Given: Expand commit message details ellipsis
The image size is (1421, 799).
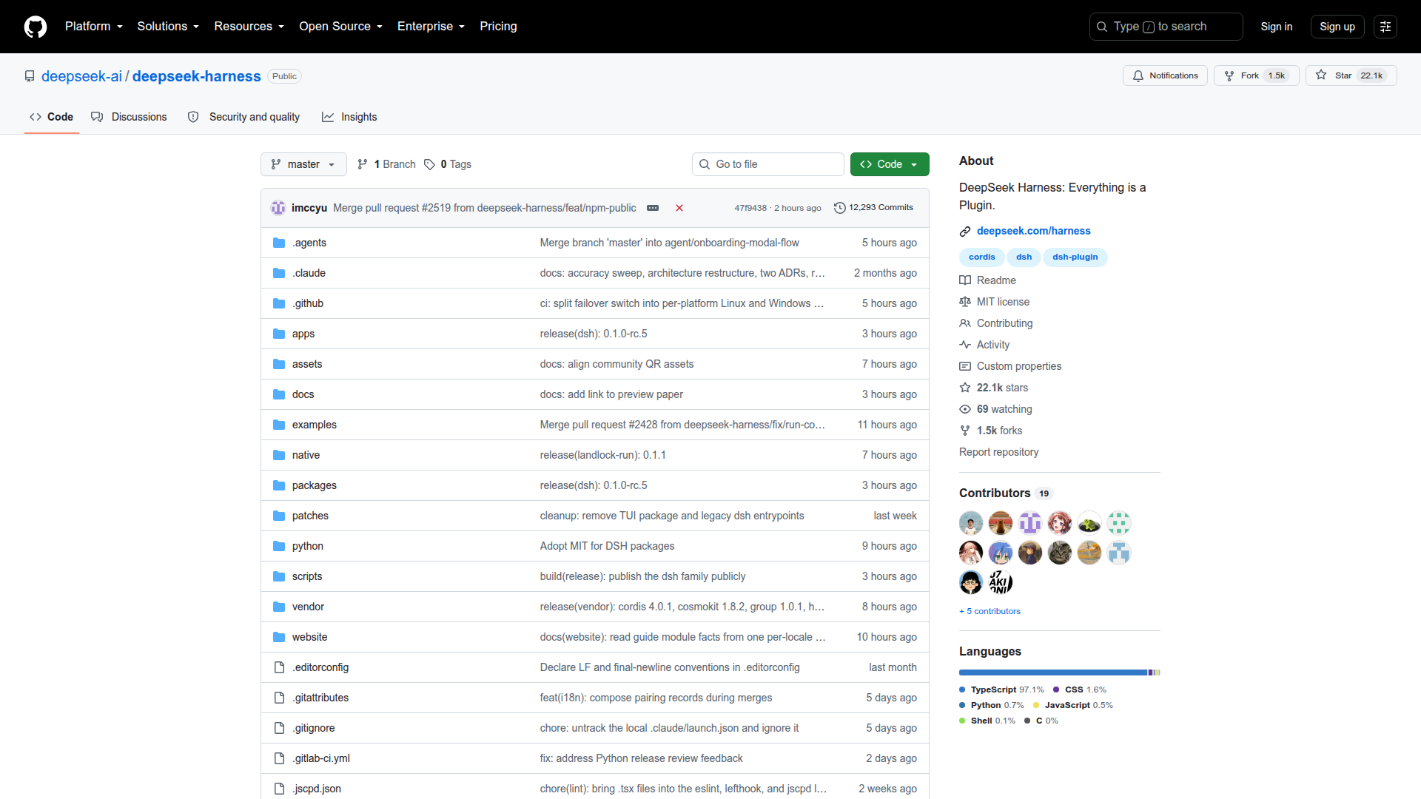Looking at the screenshot, I should 653,208.
